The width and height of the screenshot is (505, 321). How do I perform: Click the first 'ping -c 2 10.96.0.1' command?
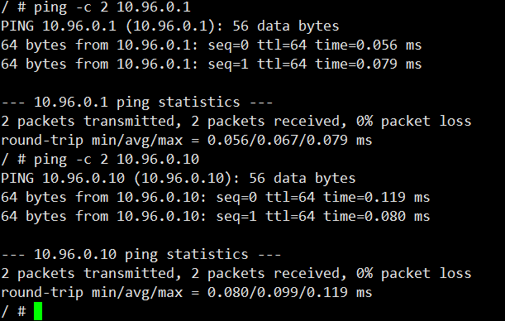click(112, 7)
